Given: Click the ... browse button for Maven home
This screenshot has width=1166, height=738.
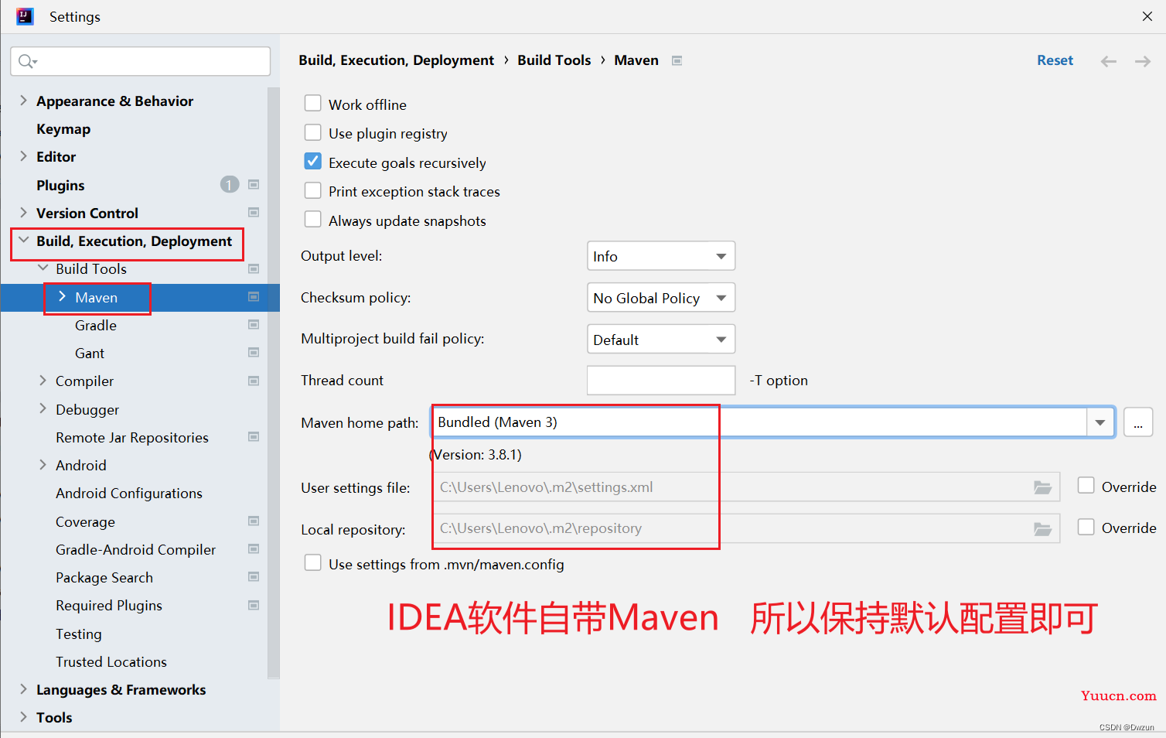Looking at the screenshot, I should click(1138, 422).
